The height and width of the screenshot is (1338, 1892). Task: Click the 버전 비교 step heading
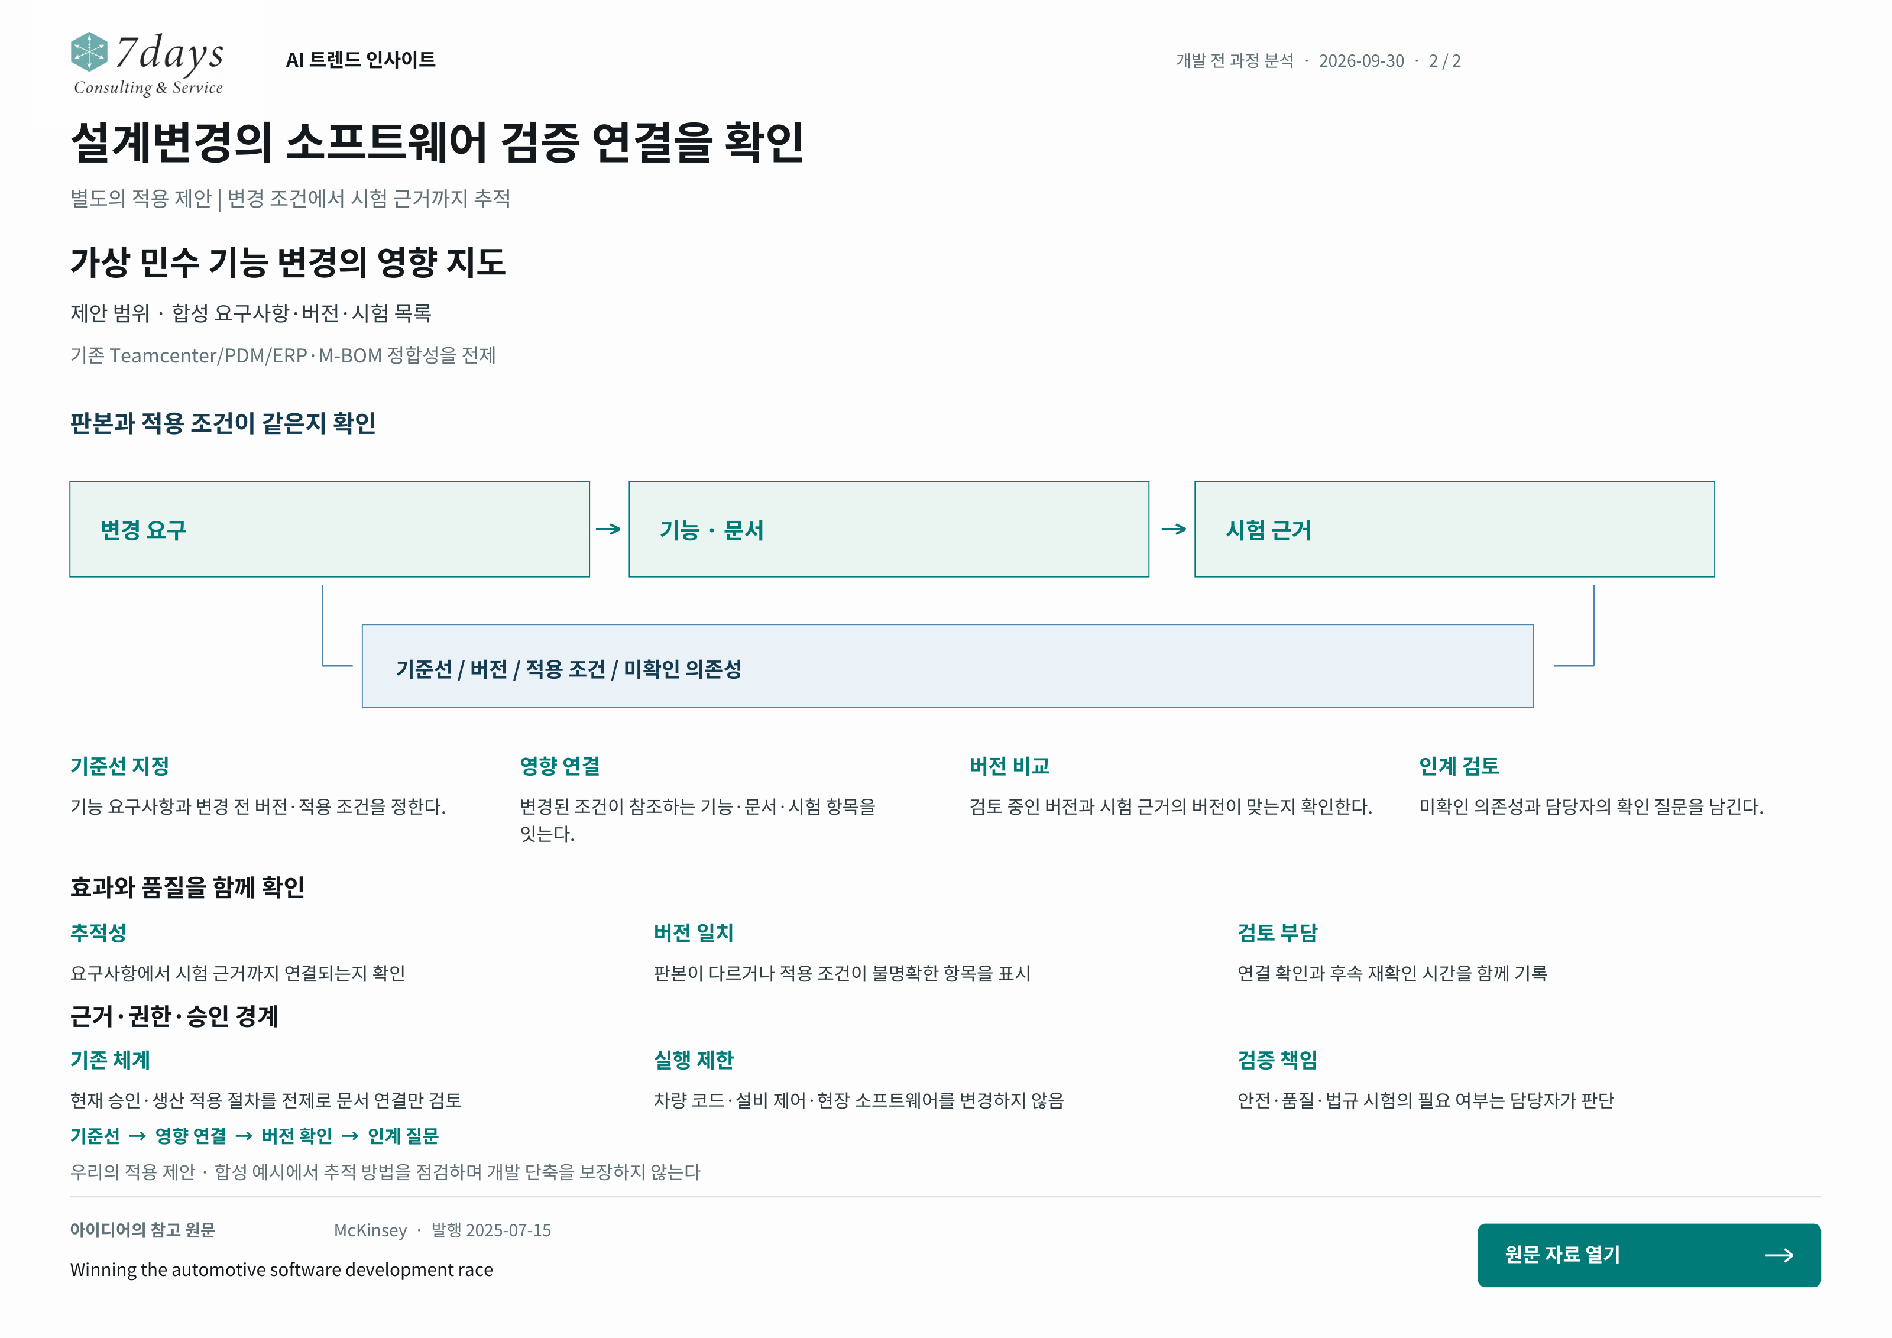click(x=1009, y=766)
